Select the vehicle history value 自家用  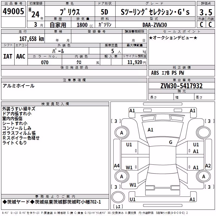click(58, 25)
